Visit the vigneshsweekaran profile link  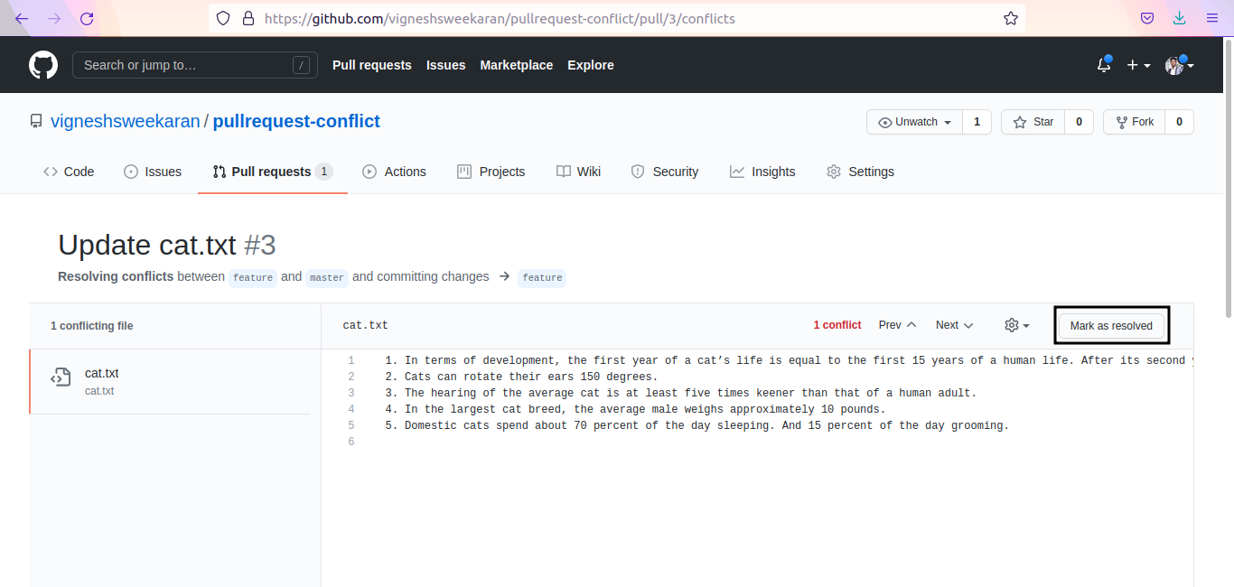tap(125, 120)
